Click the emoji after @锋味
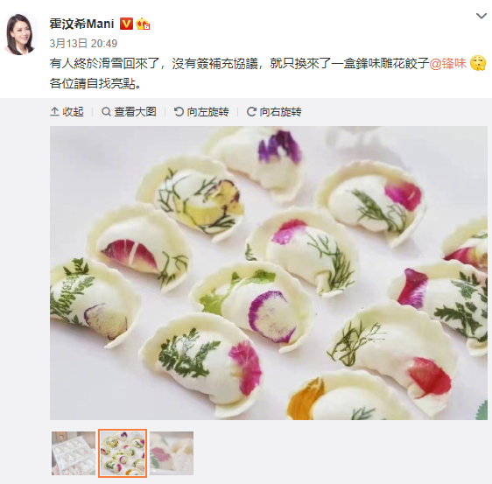This screenshot has height=484, width=492. coord(478,63)
